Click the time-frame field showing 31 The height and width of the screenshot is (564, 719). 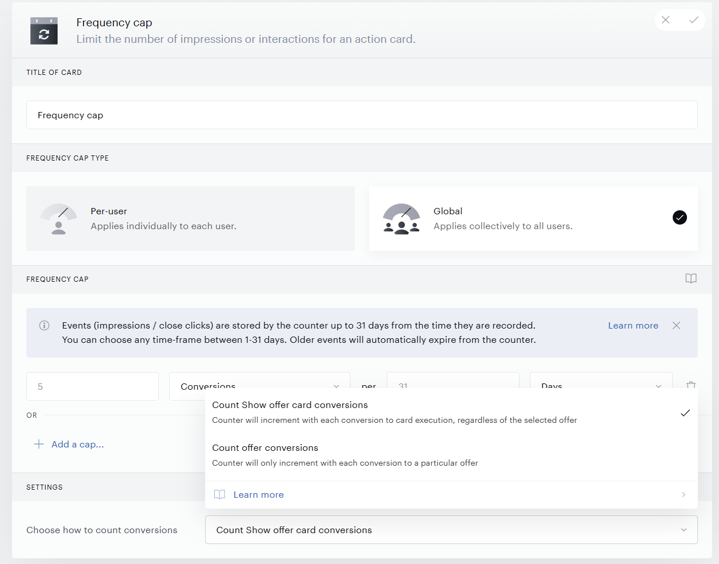click(x=453, y=386)
